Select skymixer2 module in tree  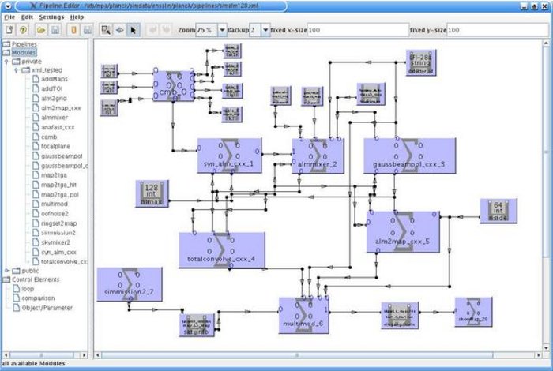click(x=56, y=242)
